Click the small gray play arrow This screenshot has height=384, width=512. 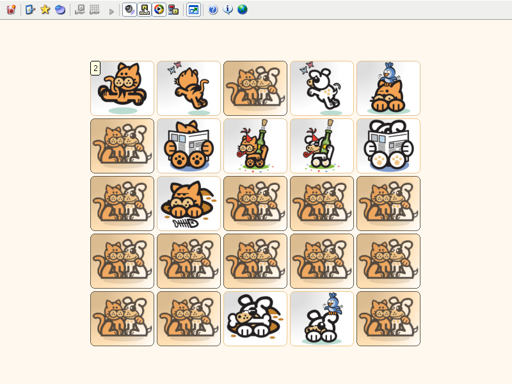click(111, 11)
